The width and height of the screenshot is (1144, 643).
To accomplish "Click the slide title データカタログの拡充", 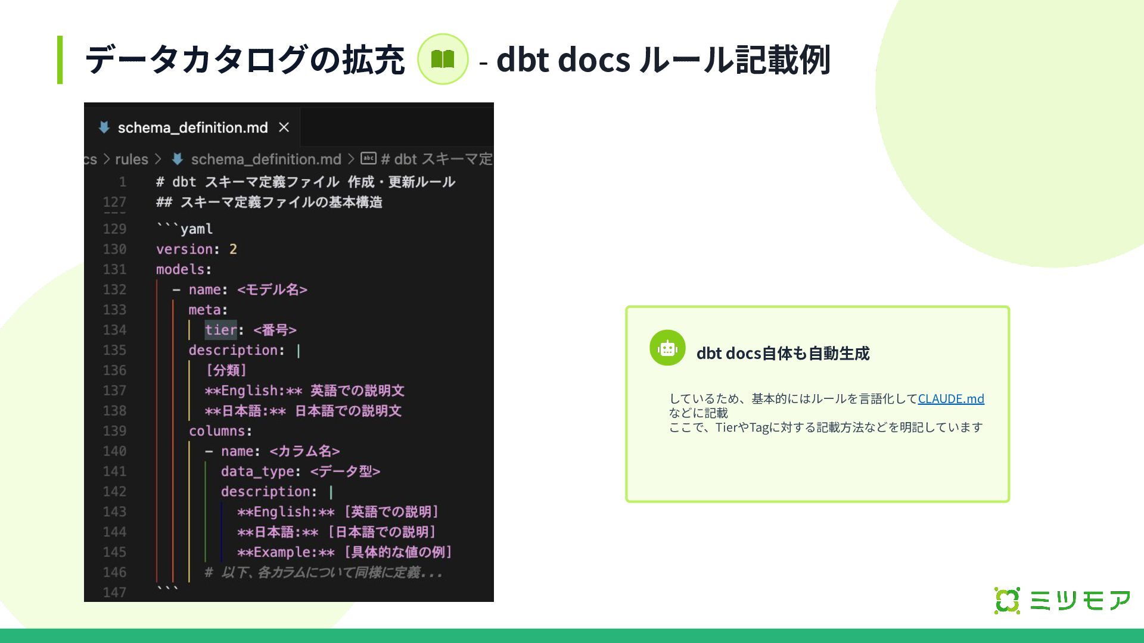I will pos(245,60).
